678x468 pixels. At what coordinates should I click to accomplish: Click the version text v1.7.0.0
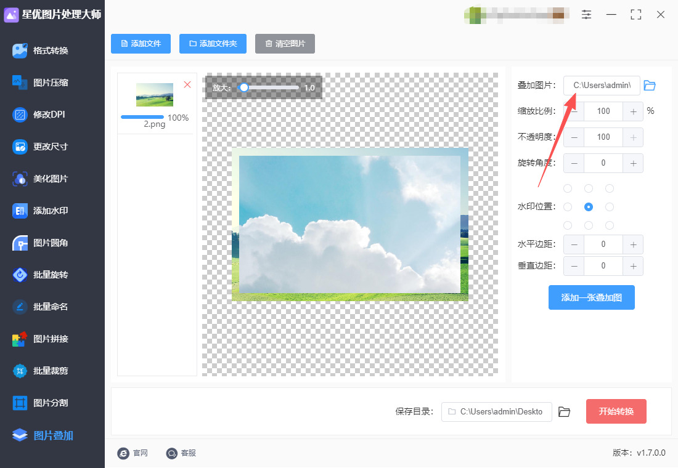coord(651,453)
